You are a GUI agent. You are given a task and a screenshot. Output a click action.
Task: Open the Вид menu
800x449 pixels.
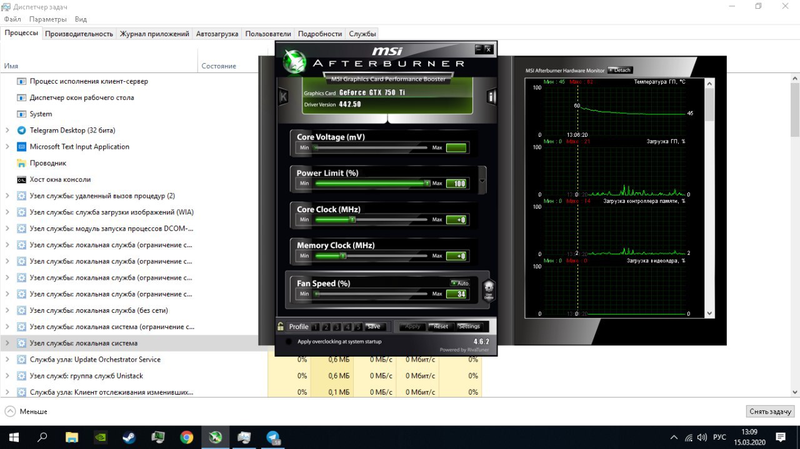tap(81, 19)
